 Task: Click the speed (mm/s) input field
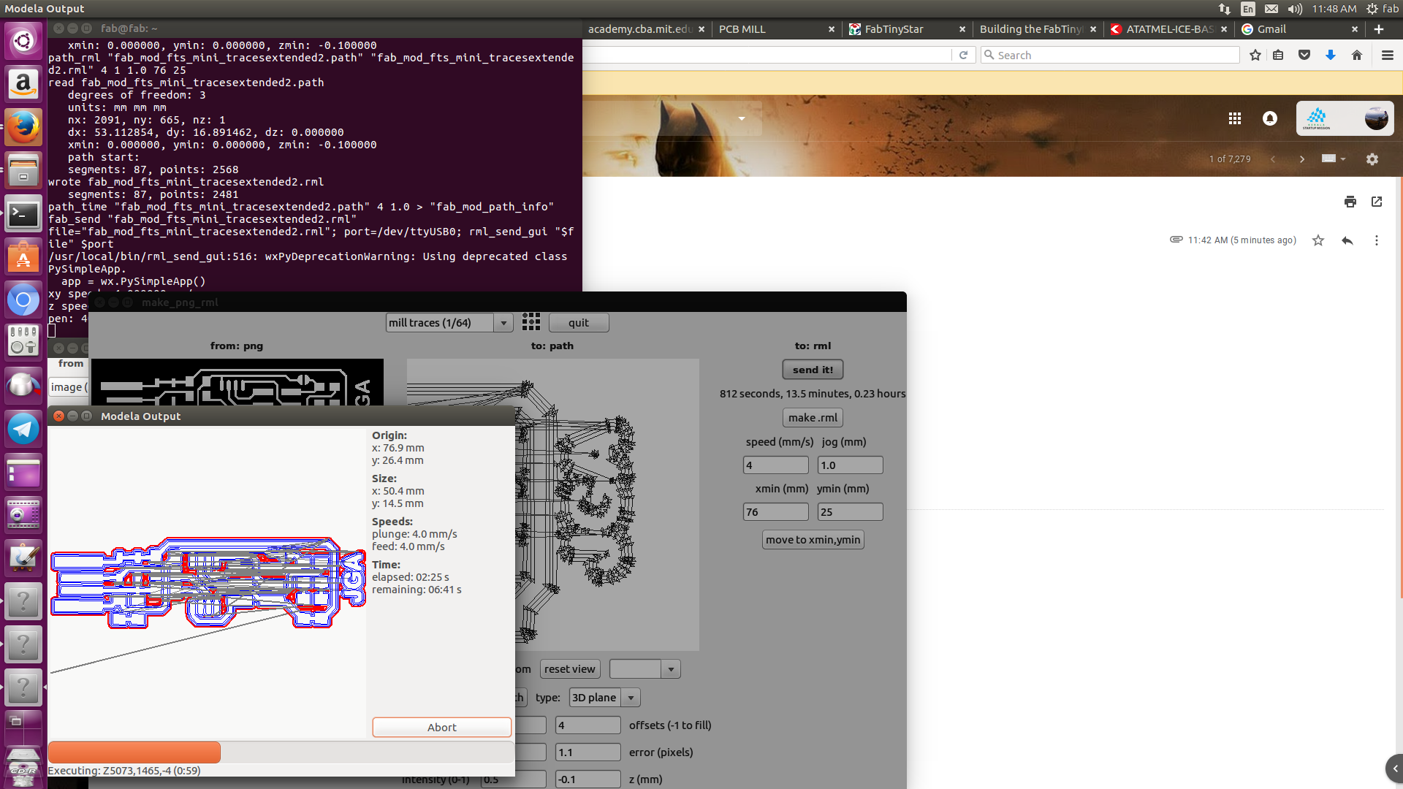[x=775, y=465]
